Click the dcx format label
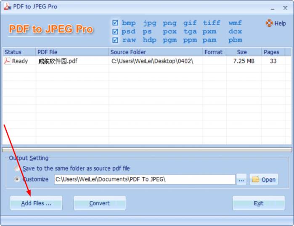 (x=235, y=31)
